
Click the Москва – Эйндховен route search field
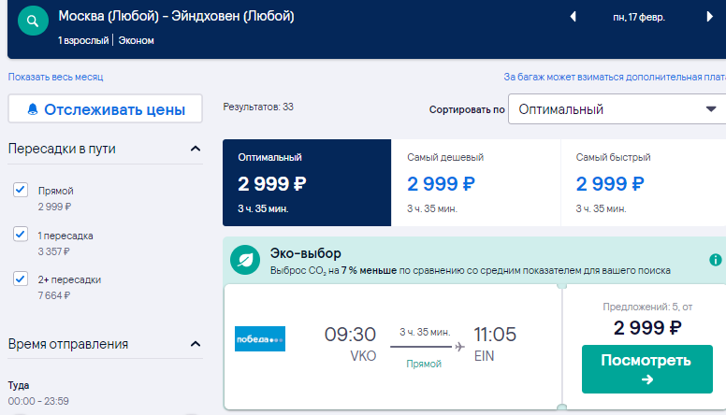click(x=176, y=16)
